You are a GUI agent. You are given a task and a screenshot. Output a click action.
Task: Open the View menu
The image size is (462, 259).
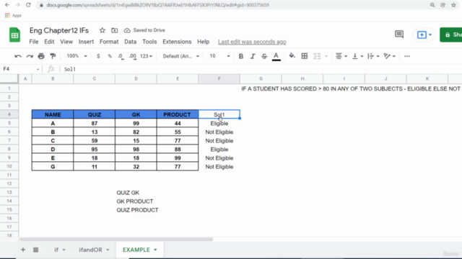[x=66, y=42]
